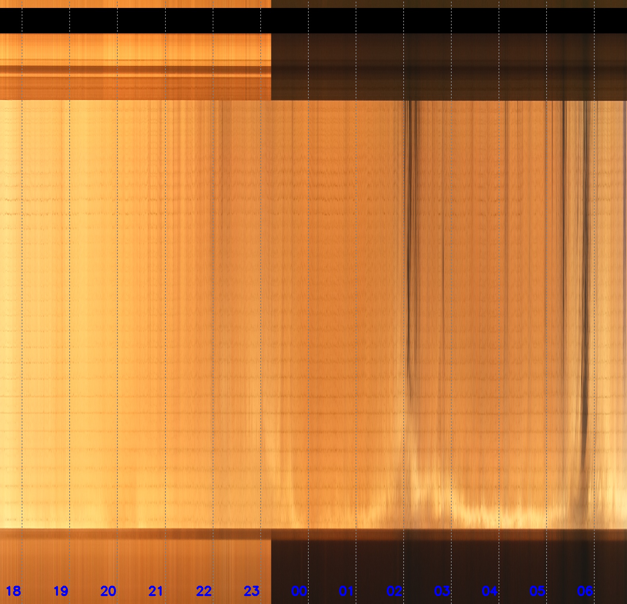Click the 20 hour label
The image size is (627, 604).
pyautogui.click(x=108, y=591)
